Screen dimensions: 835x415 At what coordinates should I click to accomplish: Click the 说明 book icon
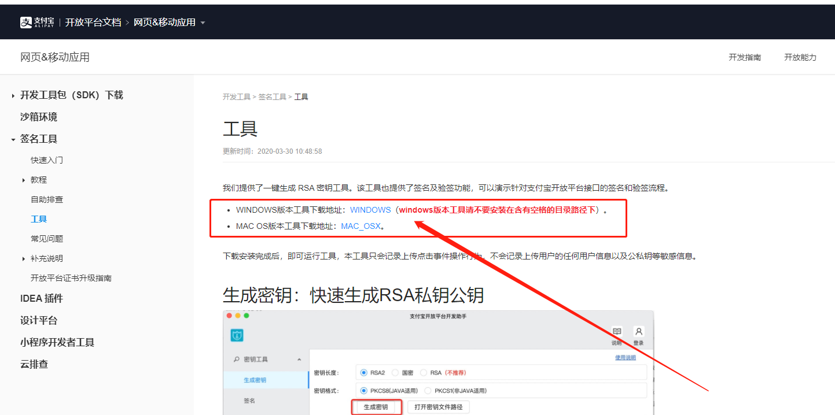click(617, 332)
